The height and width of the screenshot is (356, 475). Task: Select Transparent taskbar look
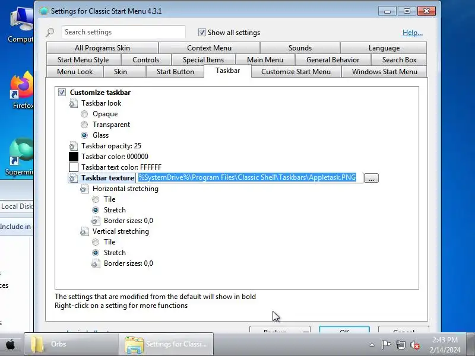pyautogui.click(x=84, y=125)
